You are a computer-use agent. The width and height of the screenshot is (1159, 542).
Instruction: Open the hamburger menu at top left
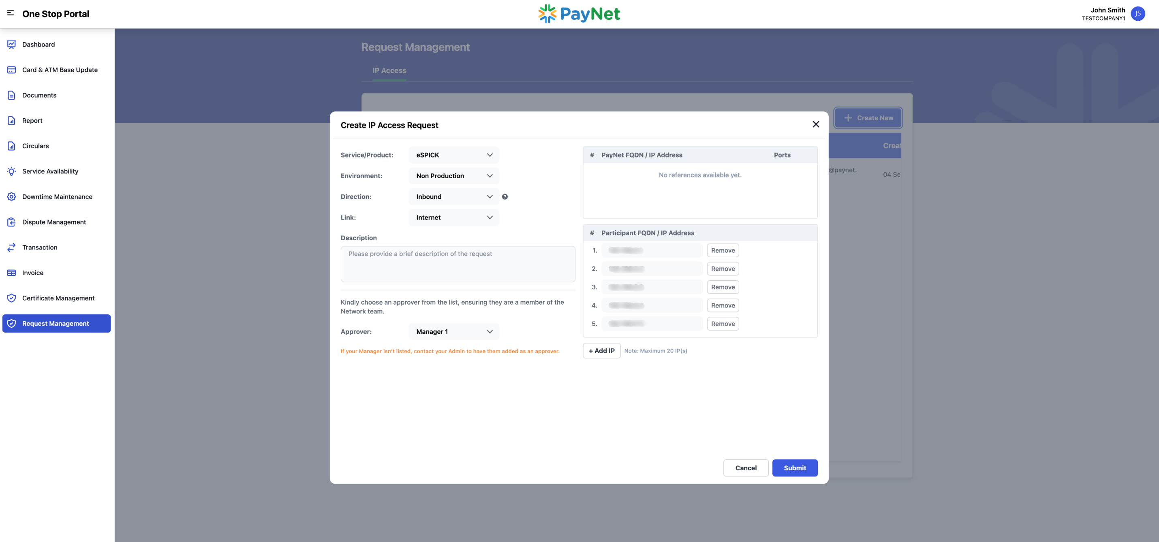[10, 13]
